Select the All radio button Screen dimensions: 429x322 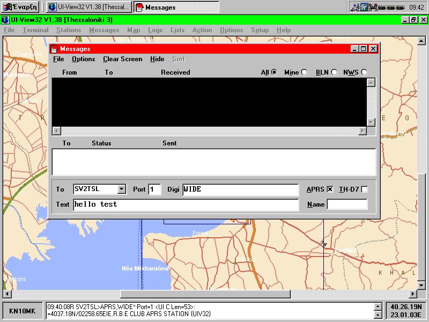(x=274, y=72)
